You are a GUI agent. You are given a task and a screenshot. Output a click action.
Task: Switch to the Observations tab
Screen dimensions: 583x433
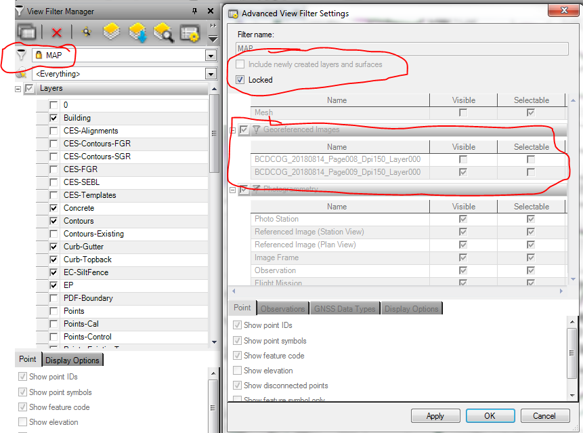[x=282, y=308]
